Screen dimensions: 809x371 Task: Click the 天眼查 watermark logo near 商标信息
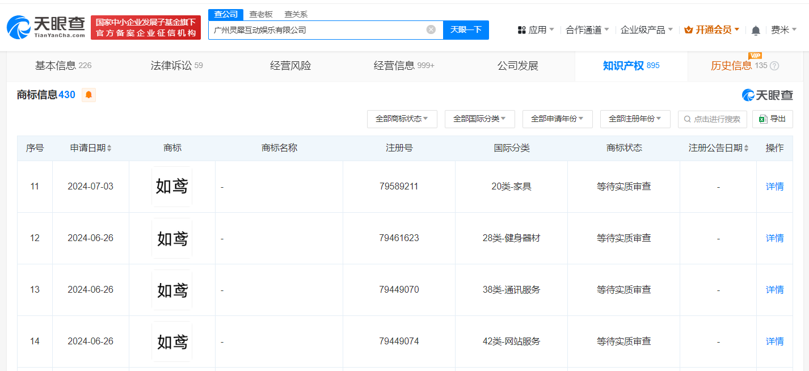pyautogui.click(x=768, y=95)
